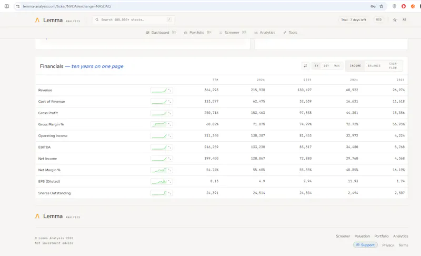Open the Terms link
Viewport: 421px width, 256px height.
tap(403, 245)
